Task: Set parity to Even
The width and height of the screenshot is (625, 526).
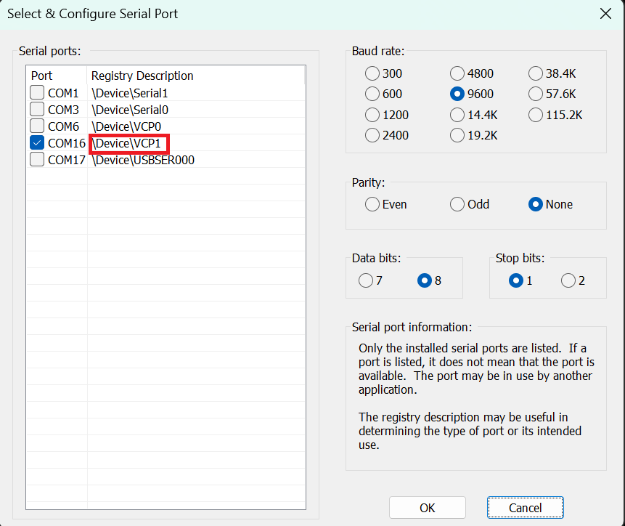Action: (372, 204)
